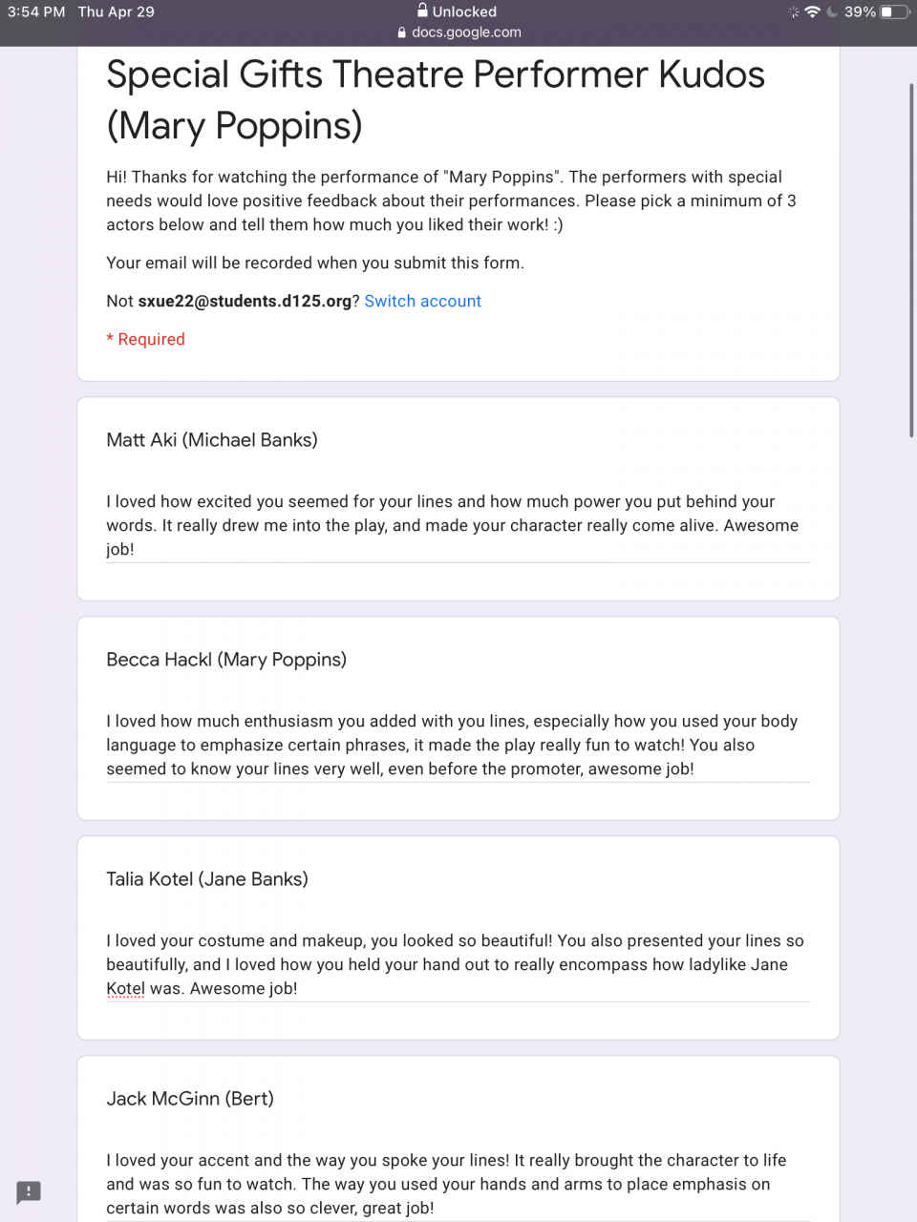
Task: Tap the Do Not Disturb moon icon
Action: [831, 11]
